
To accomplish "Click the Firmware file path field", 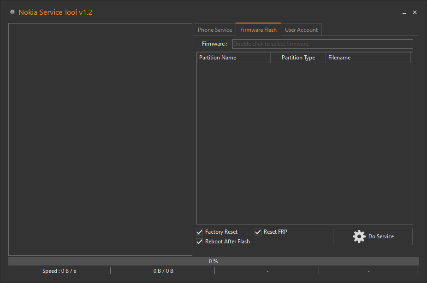I will (x=322, y=44).
